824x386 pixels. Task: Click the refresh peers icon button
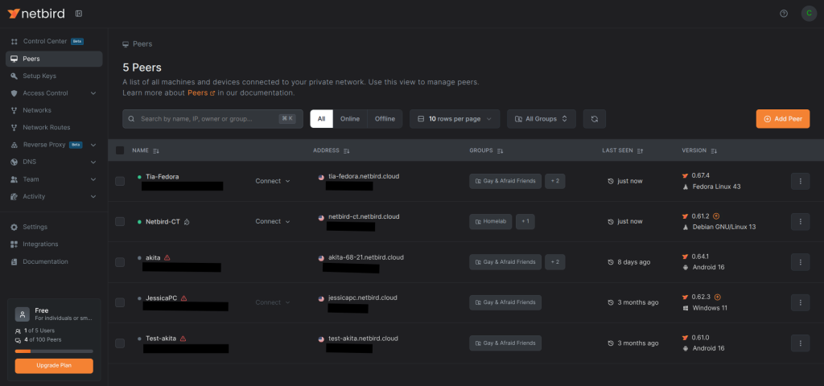594,119
